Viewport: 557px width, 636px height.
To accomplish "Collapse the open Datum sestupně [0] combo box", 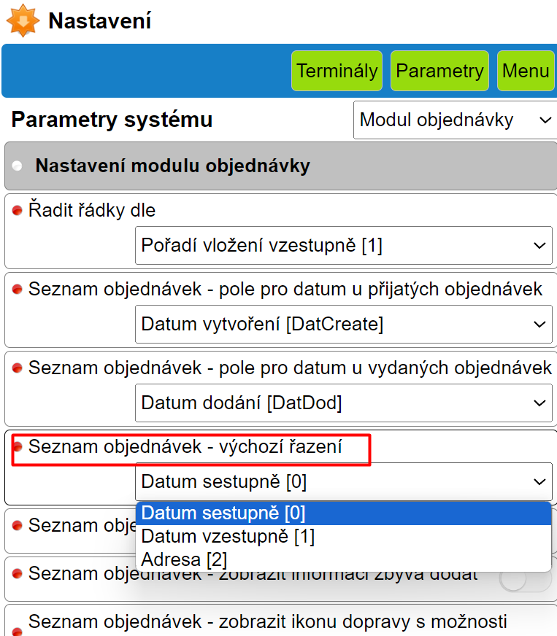I will pyautogui.click(x=344, y=481).
